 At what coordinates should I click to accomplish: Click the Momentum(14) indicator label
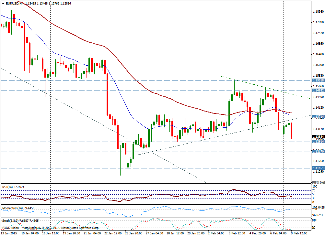[x=18, y=208]
